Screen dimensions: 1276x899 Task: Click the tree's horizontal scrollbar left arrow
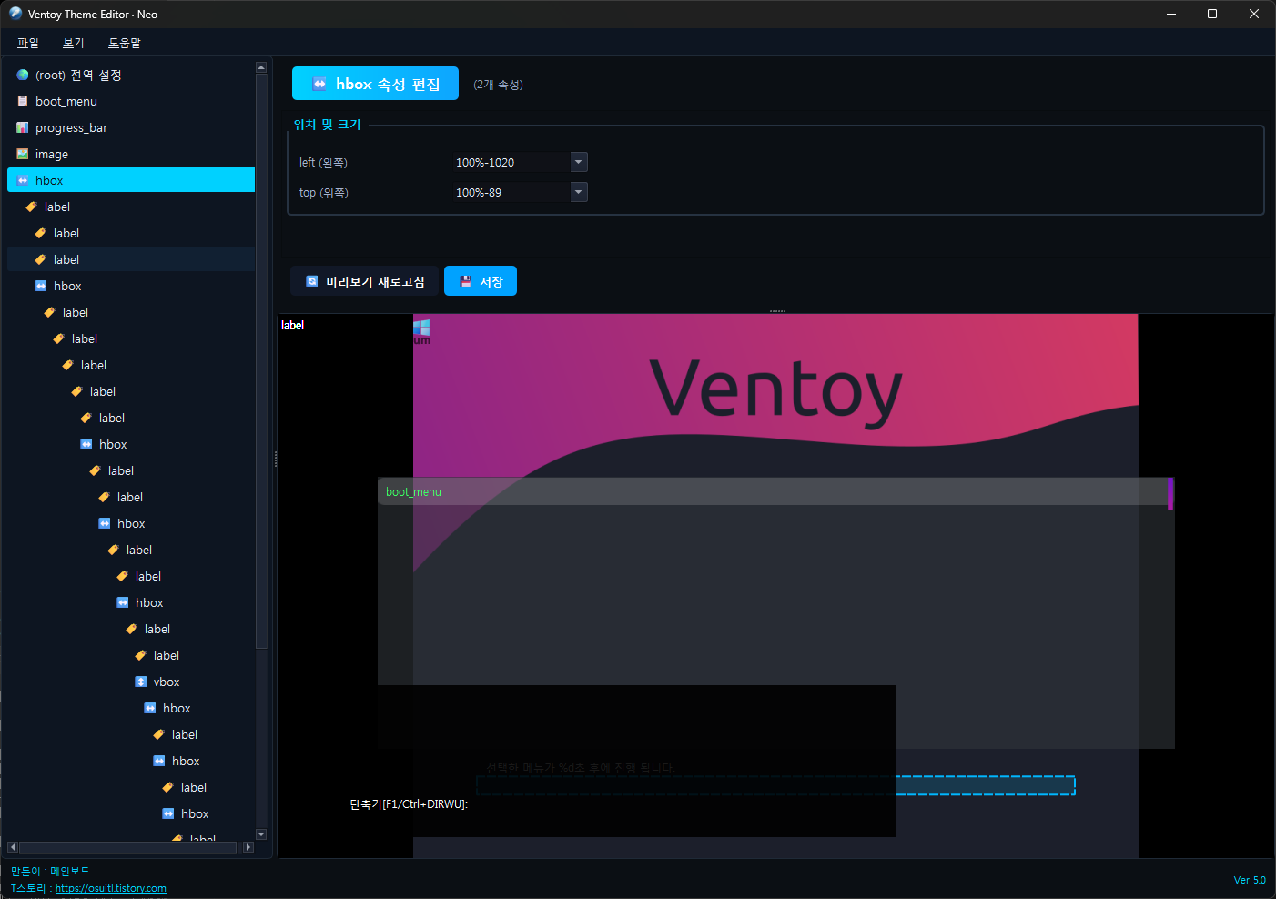point(13,847)
